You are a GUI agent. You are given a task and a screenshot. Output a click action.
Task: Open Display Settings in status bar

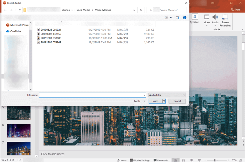[140, 160]
